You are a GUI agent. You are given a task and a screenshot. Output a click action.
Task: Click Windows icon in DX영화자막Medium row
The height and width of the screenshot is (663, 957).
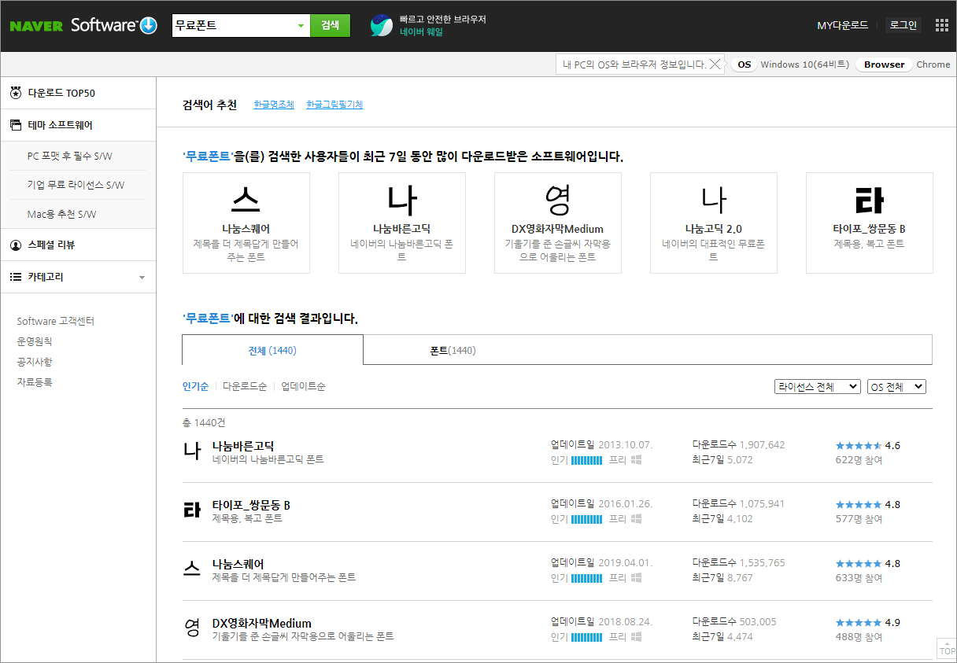637,636
